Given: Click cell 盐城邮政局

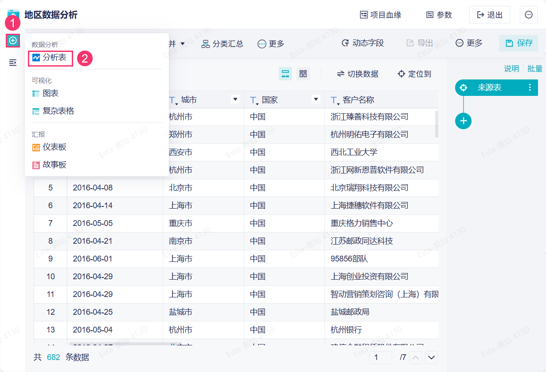Looking at the screenshot, I should [x=382, y=312].
